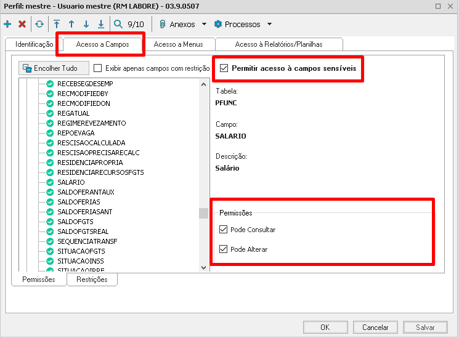Click the Salvar button
The width and height of the screenshot is (459, 338).
click(425, 327)
